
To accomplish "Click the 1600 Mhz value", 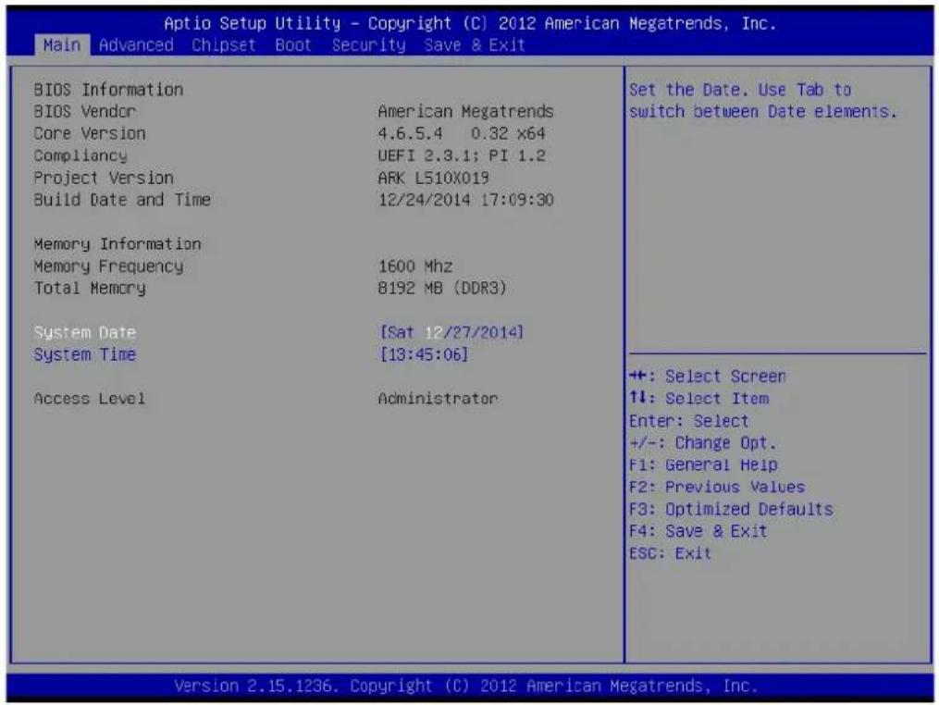I will (415, 266).
